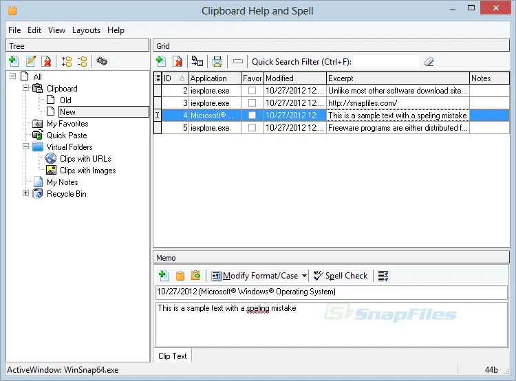Click the flat bar icon beside print in Grid toolbar
Screen dimensions: 516x381
pos(237,61)
